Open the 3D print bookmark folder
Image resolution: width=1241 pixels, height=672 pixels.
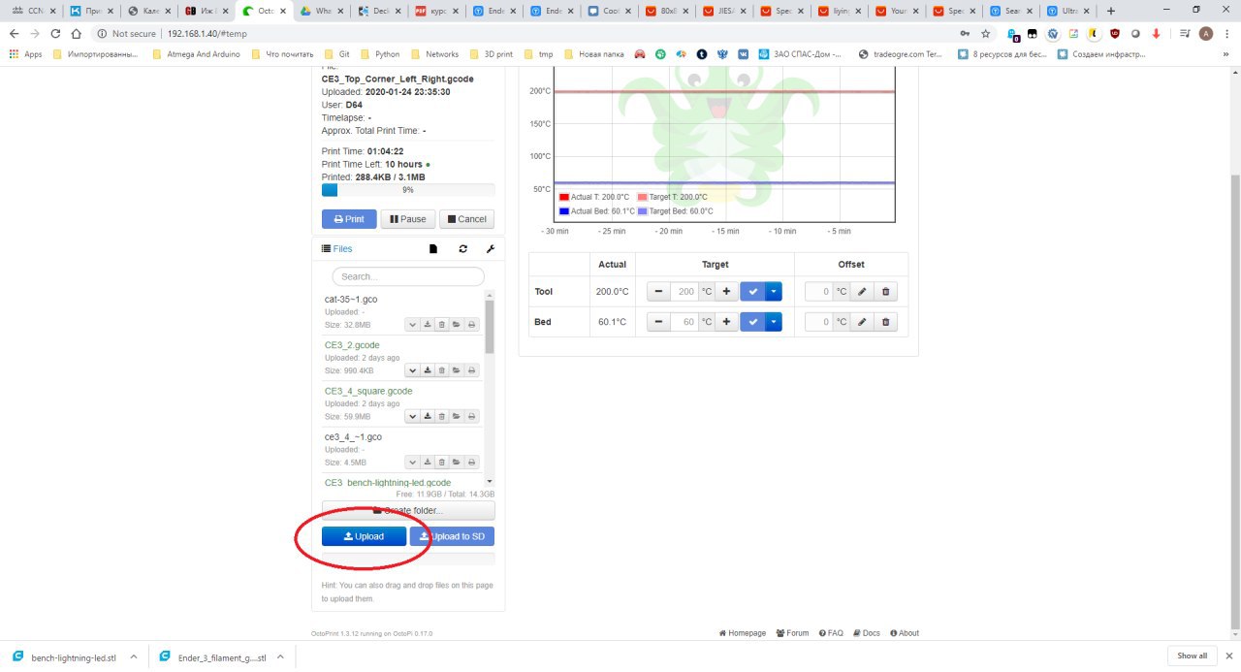coord(491,54)
